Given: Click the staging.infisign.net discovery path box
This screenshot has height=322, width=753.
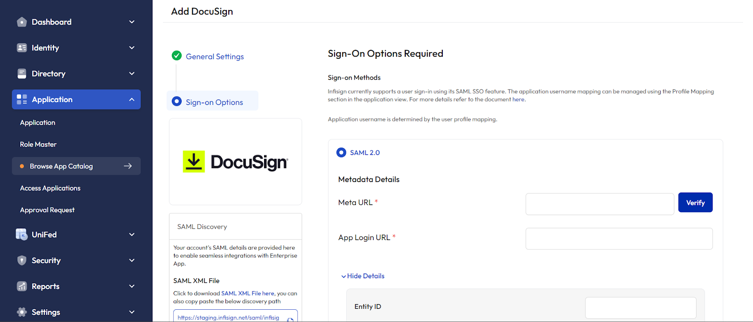Looking at the screenshot, I should point(235,316).
